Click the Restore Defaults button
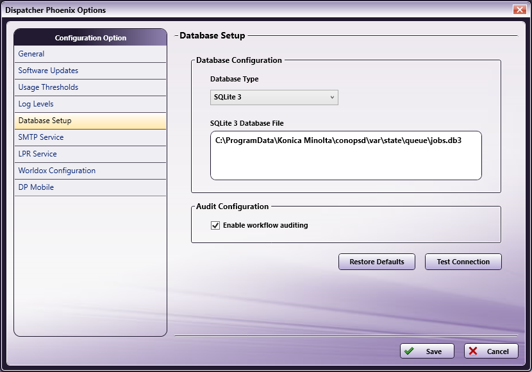This screenshot has height=372, width=532. [x=377, y=262]
